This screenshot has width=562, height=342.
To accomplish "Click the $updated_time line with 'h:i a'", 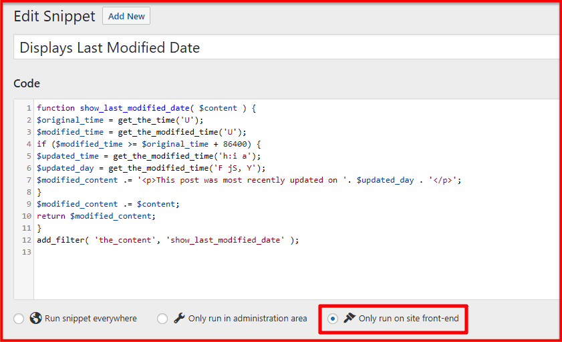I will tap(149, 156).
